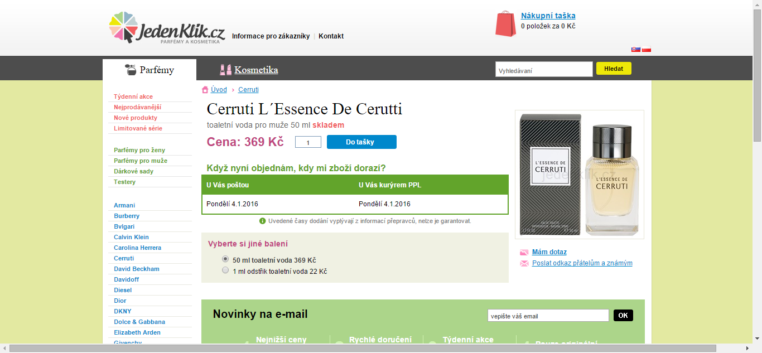The width and height of the screenshot is (762, 353).
Task: Click the red skladem availability text
Action: click(328, 125)
